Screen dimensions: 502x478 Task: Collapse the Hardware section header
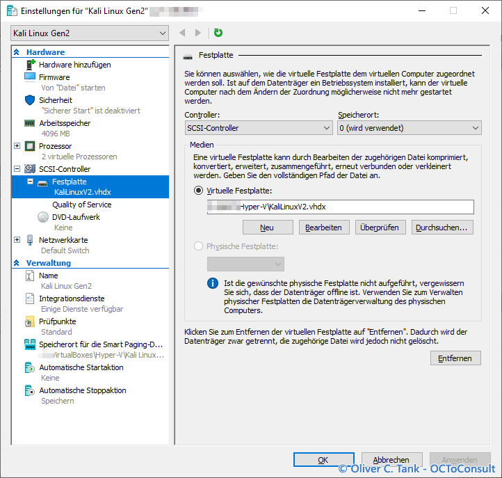tap(17, 52)
